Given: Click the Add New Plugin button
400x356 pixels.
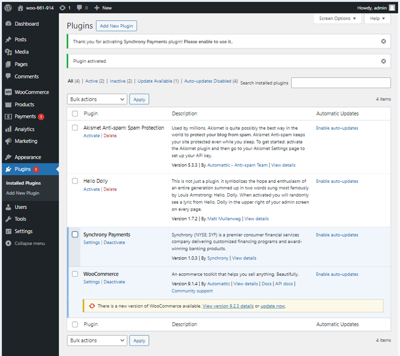Looking at the screenshot, I should (x=117, y=26).
